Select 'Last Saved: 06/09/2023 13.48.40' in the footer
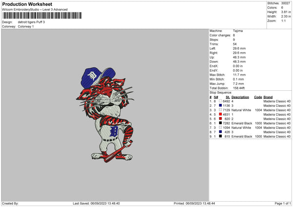This screenshot has width=293, height=207. click(96, 203)
